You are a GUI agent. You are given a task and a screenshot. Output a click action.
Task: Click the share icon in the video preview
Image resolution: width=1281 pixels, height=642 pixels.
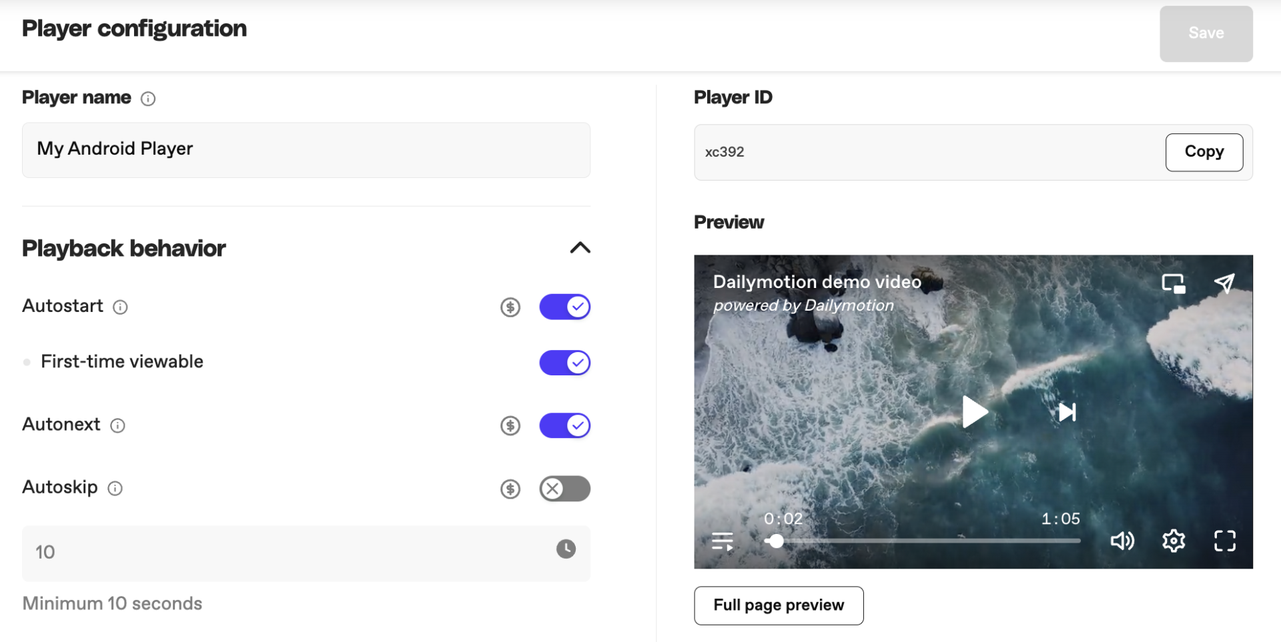pos(1226,283)
